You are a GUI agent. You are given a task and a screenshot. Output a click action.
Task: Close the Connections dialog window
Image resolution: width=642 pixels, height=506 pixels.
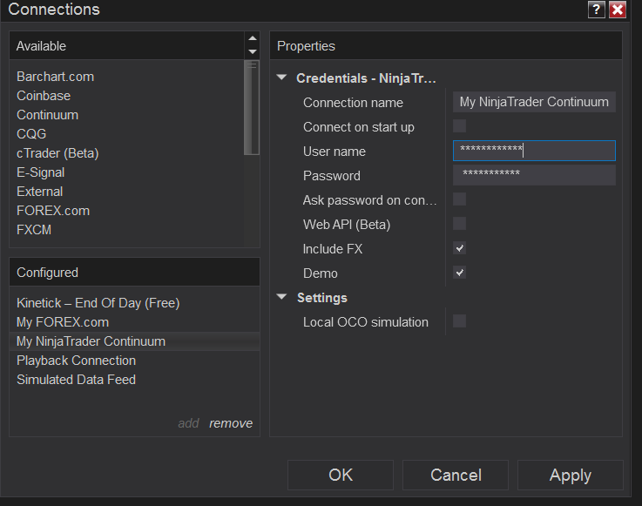618,10
